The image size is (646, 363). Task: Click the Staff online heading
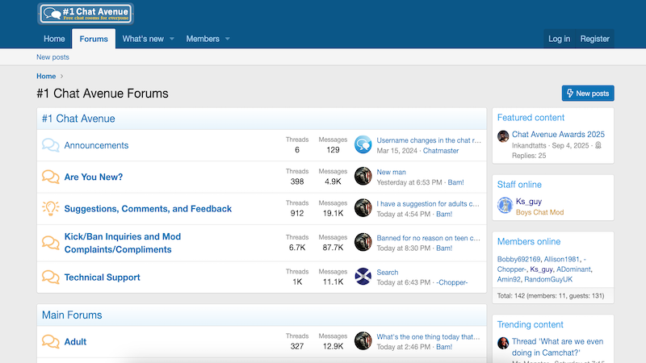[x=519, y=185]
